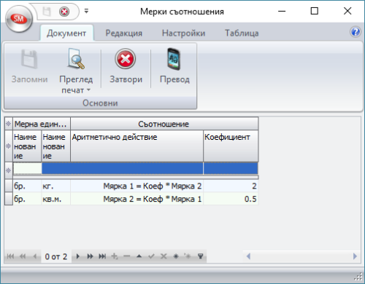Click the Основни ribbon group label

tap(100, 103)
